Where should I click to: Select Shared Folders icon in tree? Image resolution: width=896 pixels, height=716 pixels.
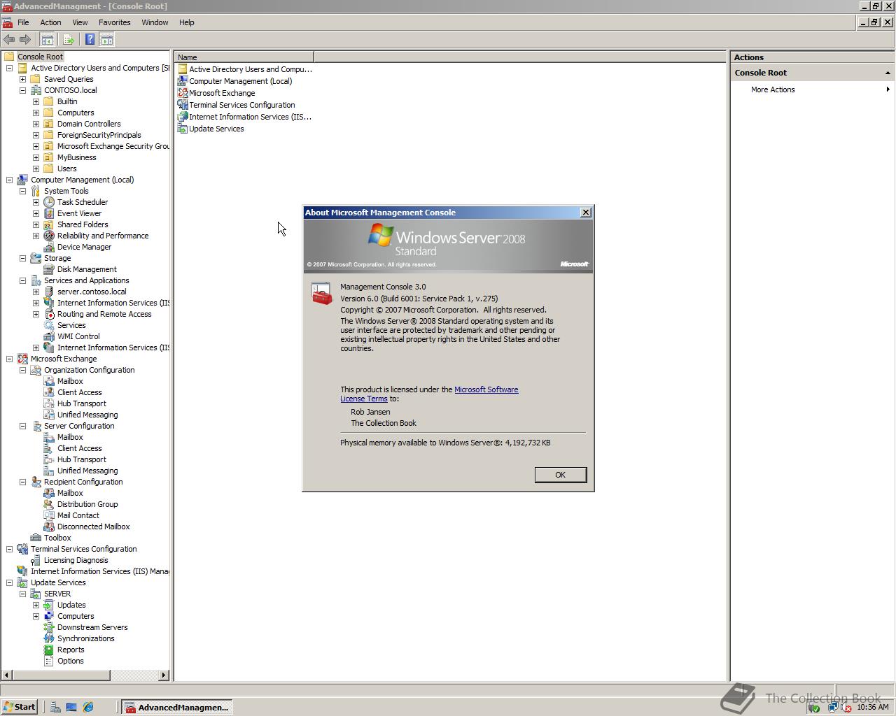[49, 224]
